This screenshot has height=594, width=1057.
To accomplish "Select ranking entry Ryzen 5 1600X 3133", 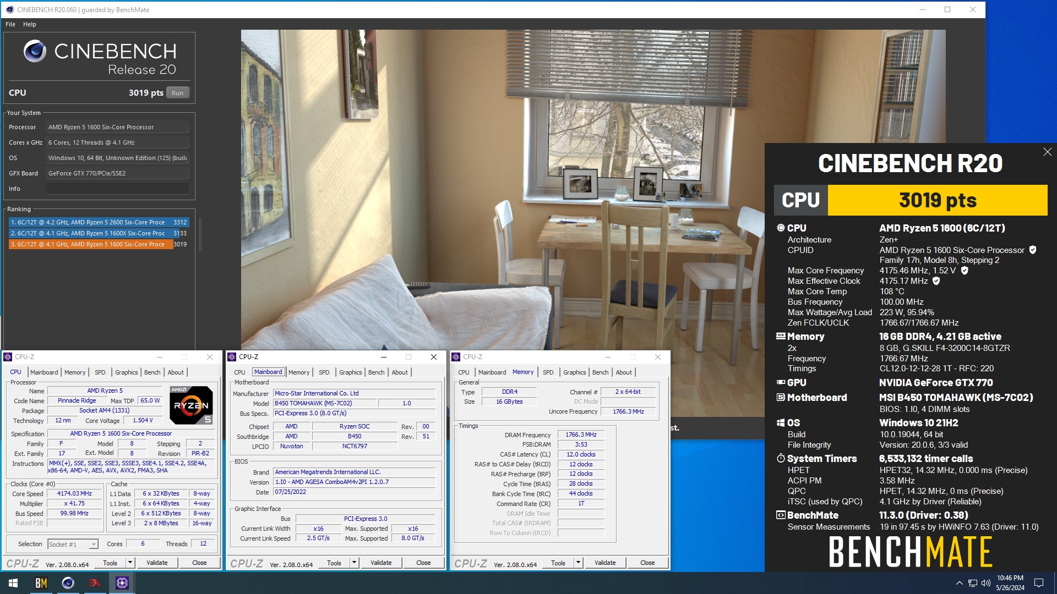I will pyautogui.click(x=99, y=233).
